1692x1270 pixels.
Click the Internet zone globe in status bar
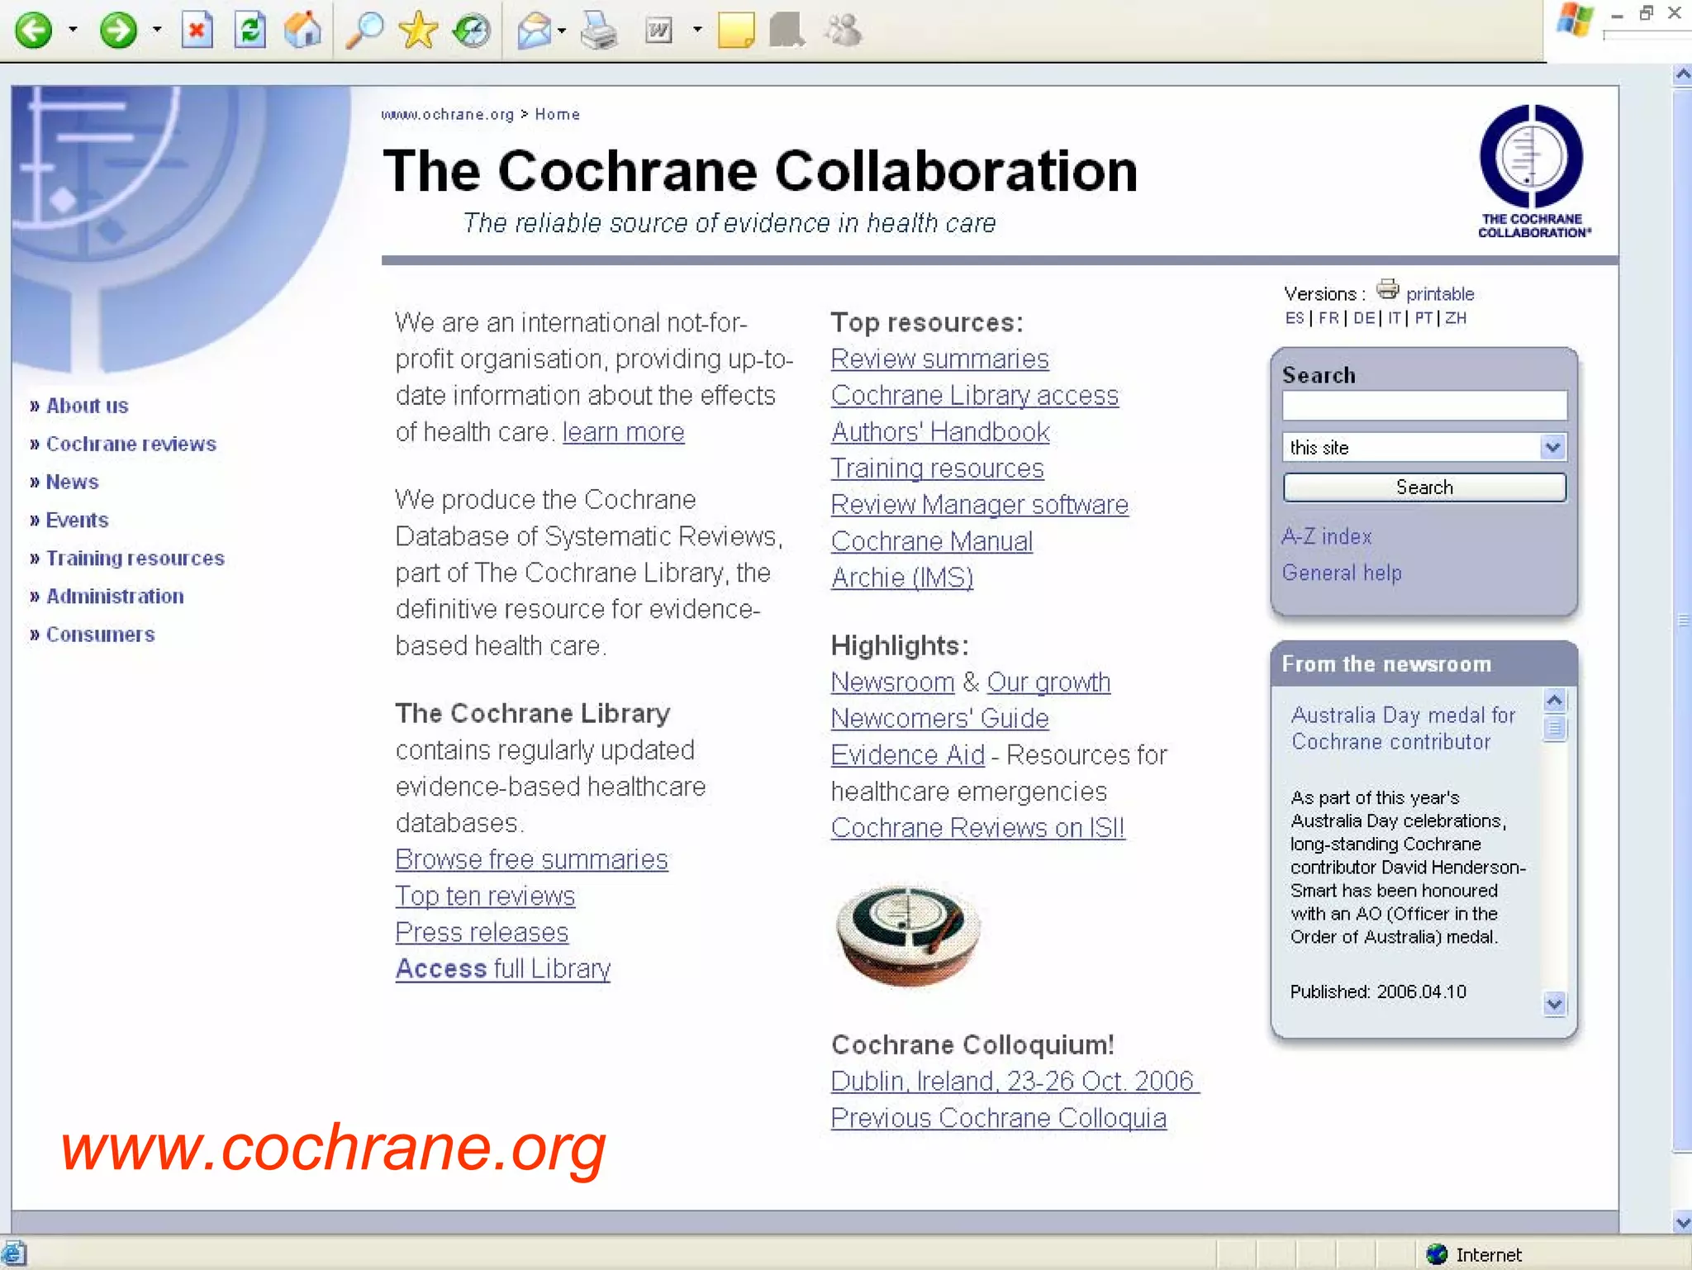(1438, 1254)
